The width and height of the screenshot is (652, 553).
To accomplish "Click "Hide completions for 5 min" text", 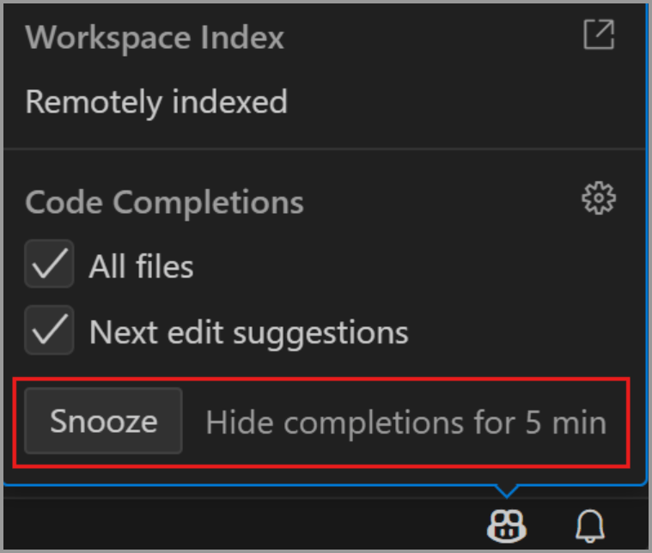I will [x=405, y=422].
